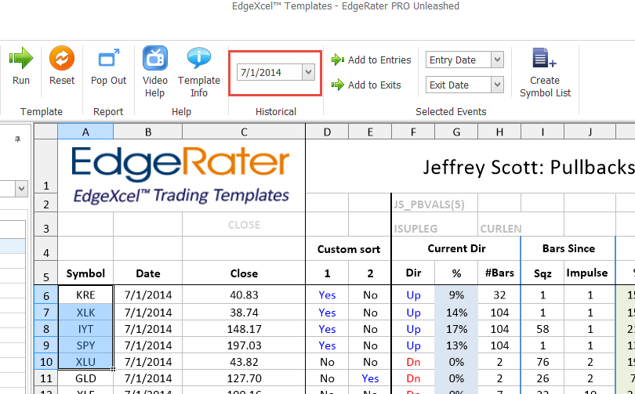Image resolution: width=635 pixels, height=394 pixels.
Task: Click the 17% cell in IYT row
Action: click(456, 329)
